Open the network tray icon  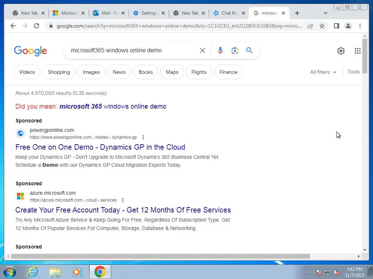[x=327, y=272]
